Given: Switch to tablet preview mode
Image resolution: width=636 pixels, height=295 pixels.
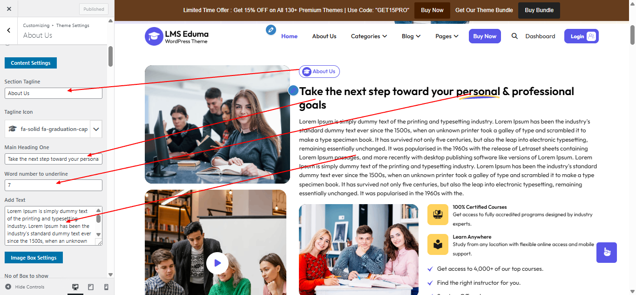Looking at the screenshot, I should [91, 287].
